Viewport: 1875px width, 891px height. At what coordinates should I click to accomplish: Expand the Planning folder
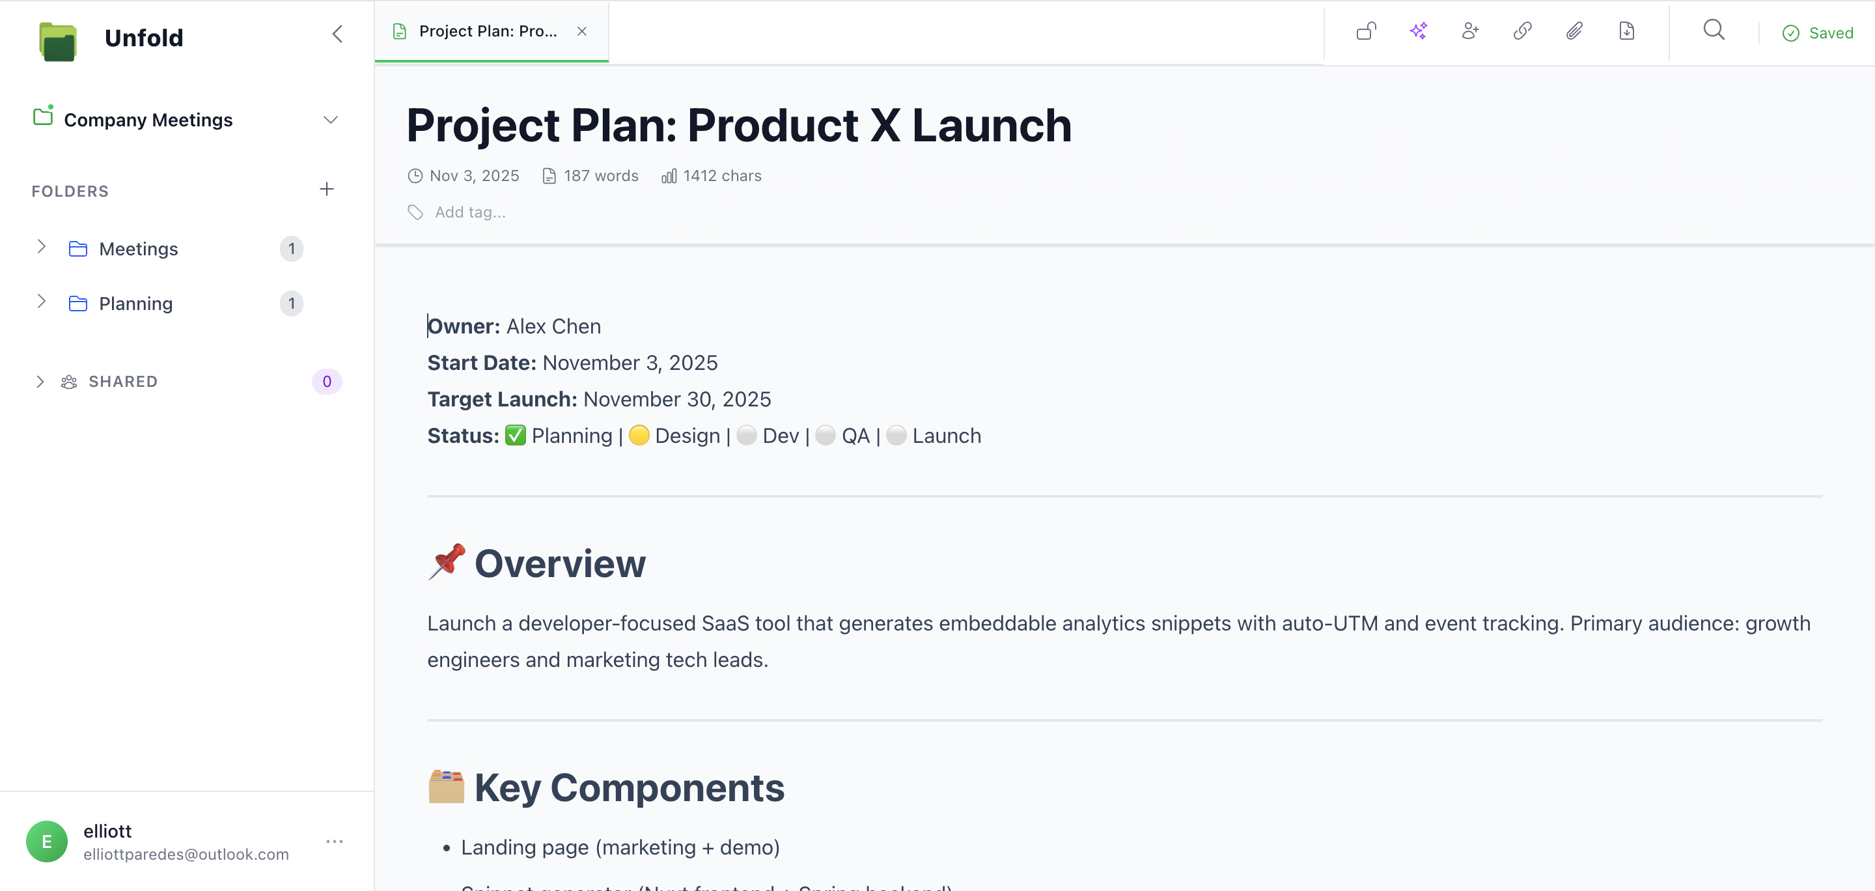point(42,303)
